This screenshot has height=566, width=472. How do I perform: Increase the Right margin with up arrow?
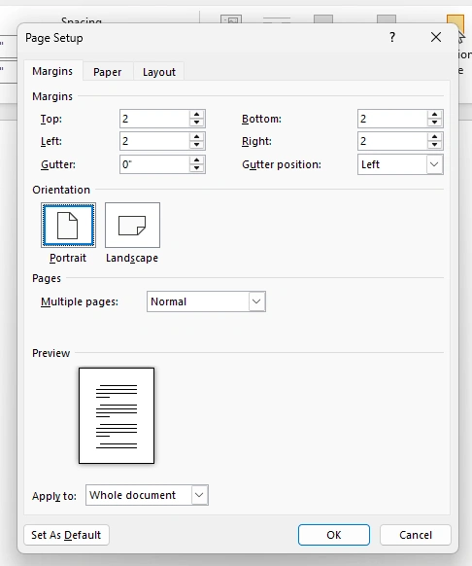pyautogui.click(x=434, y=137)
